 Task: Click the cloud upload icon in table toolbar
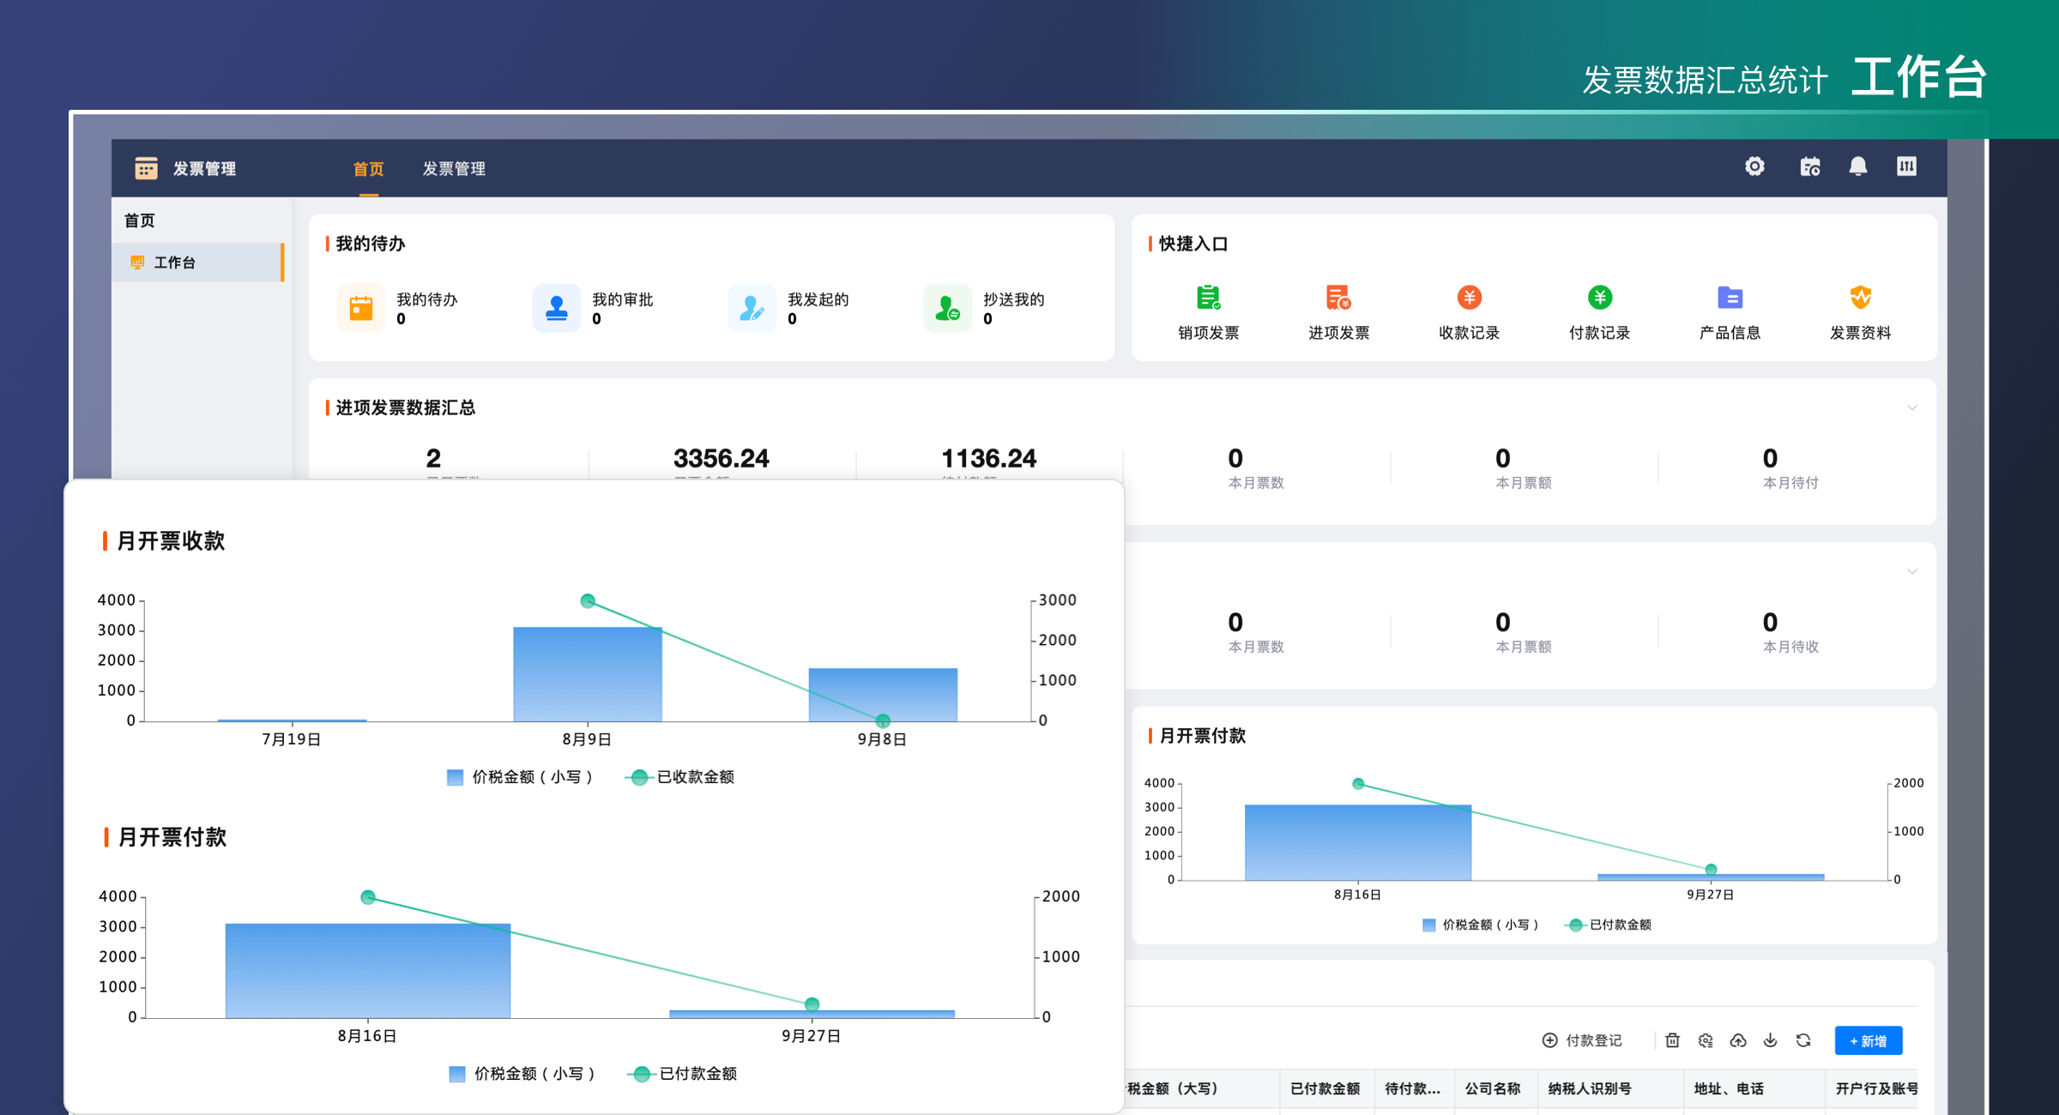click(1738, 1040)
